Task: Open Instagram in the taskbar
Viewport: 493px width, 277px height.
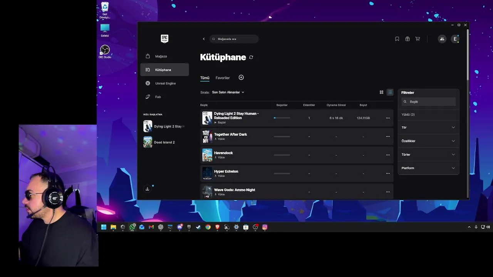Action: tap(265, 227)
